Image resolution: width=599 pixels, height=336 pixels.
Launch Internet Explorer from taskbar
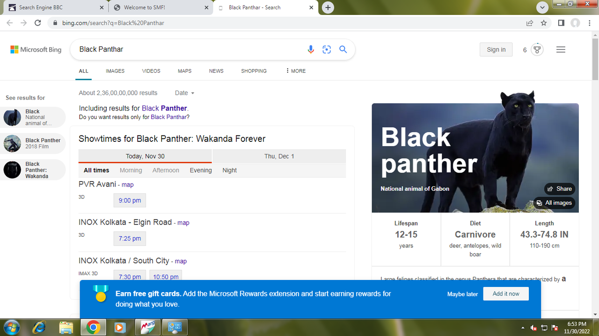(x=39, y=327)
